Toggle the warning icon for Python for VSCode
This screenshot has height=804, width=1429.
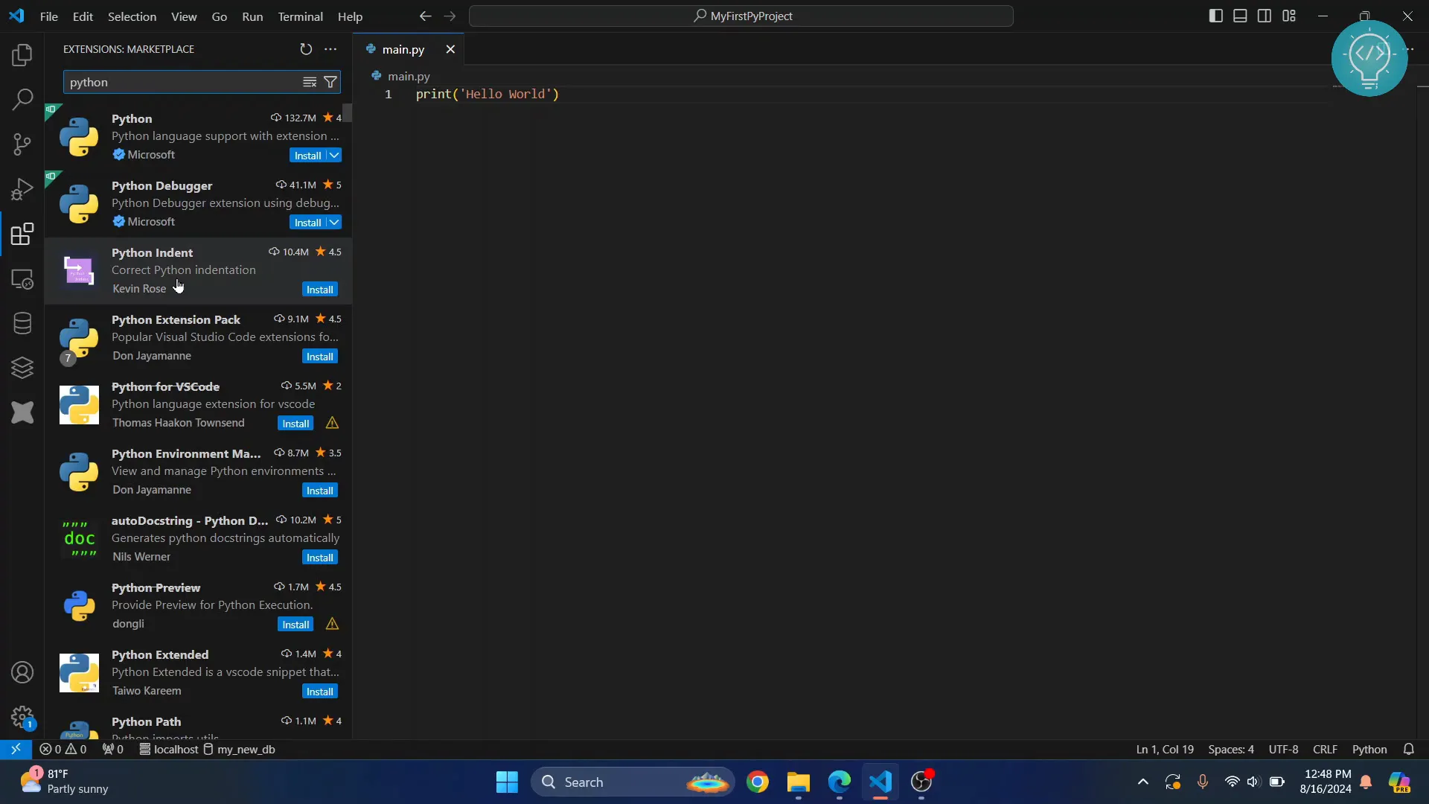coord(333,423)
